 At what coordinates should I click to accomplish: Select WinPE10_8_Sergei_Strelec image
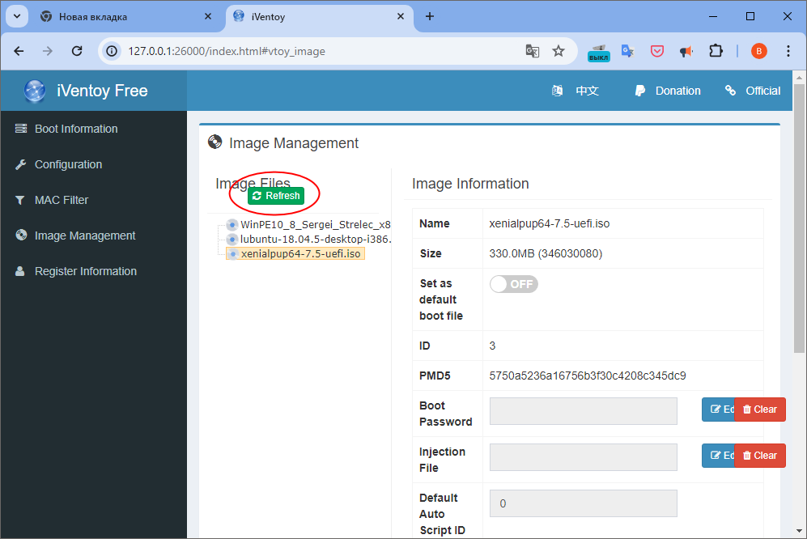coord(315,224)
